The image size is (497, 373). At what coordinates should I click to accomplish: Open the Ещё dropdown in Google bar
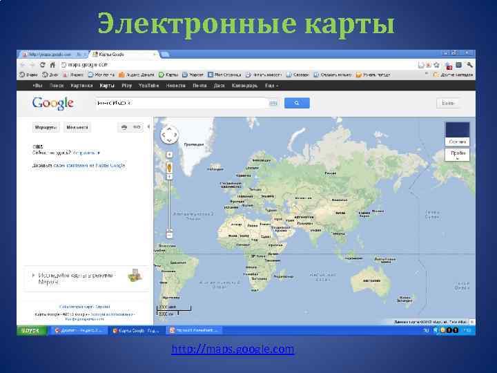coord(272,86)
